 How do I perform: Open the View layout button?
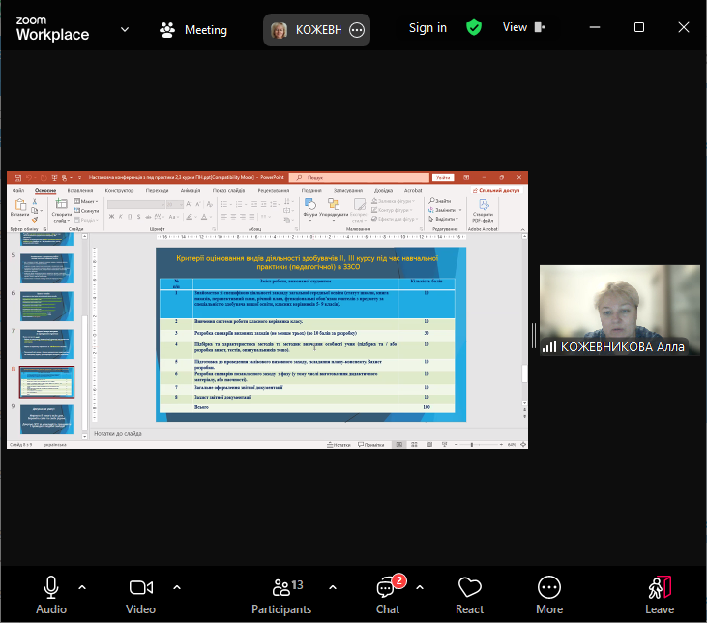522,28
